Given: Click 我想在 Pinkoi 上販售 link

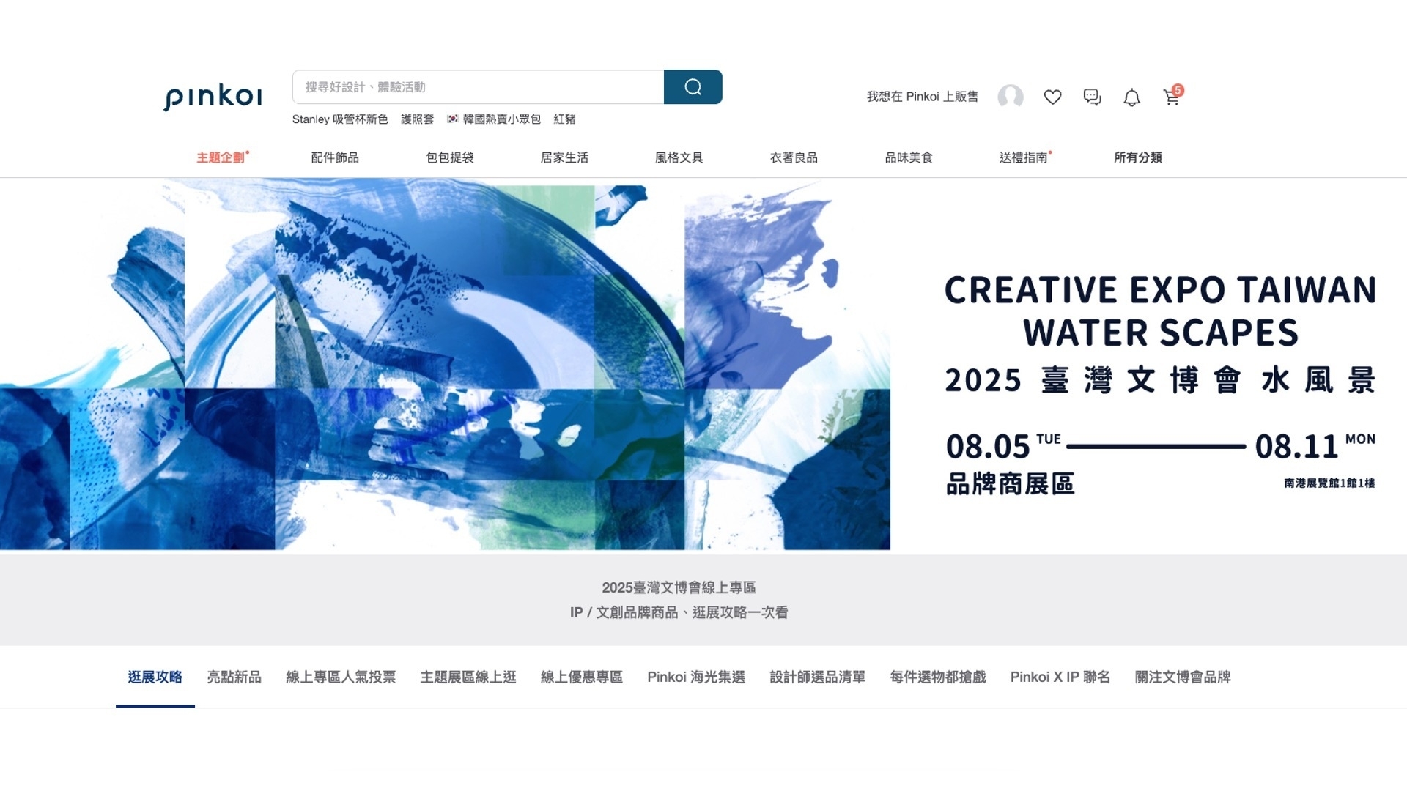Looking at the screenshot, I should [x=922, y=97].
